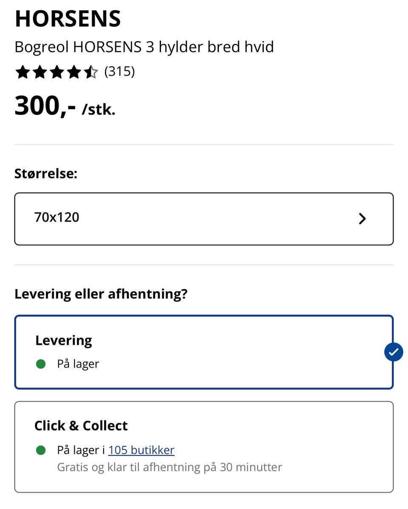The height and width of the screenshot is (509, 408).
Task: Click the Størrelse label
Action: click(x=46, y=174)
